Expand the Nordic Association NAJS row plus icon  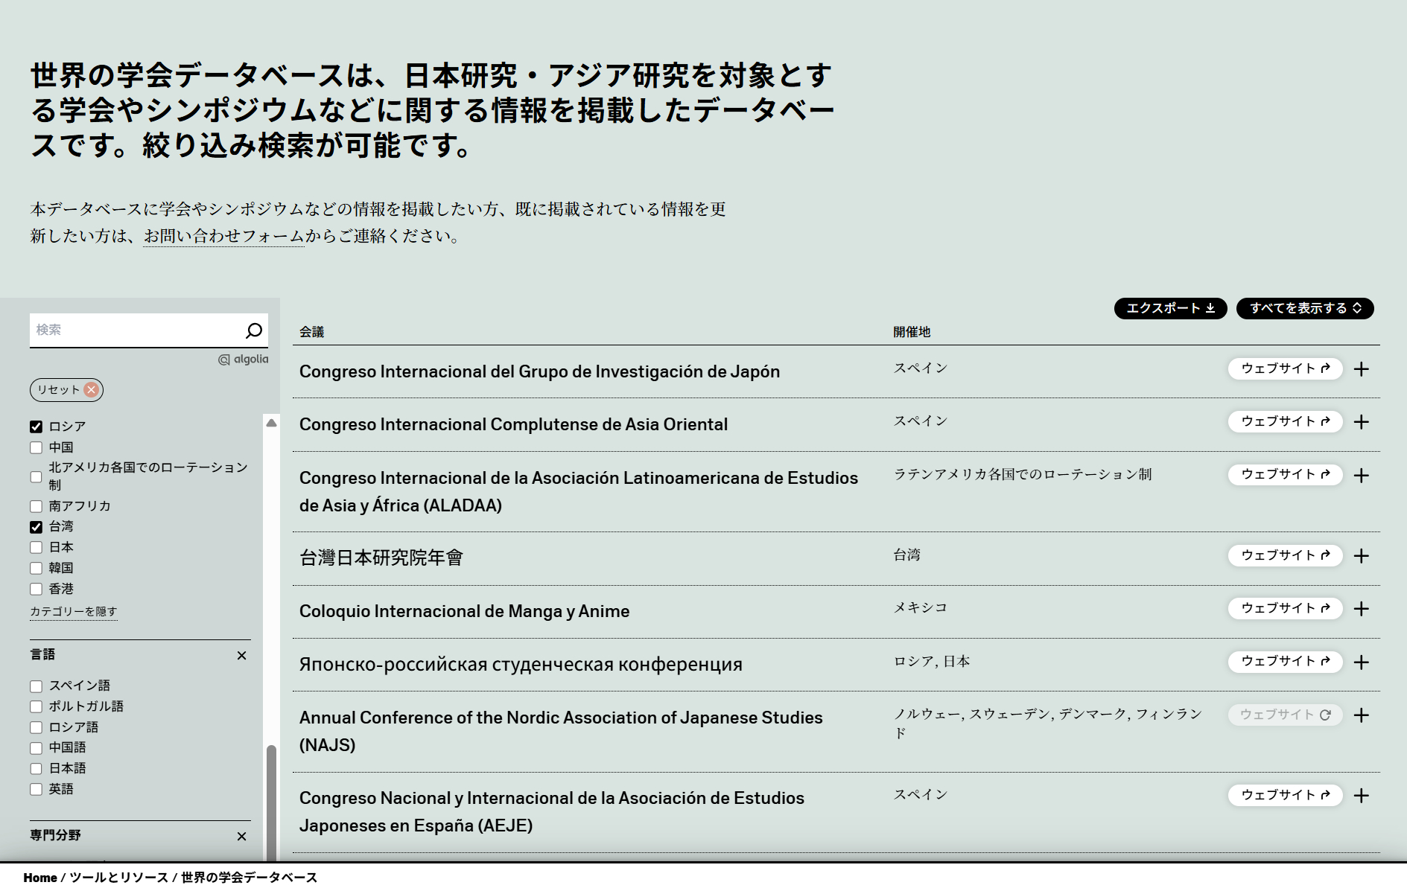click(1361, 715)
